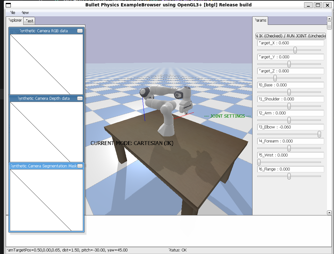Click the J5_Wrist value field

[x=291, y=155]
